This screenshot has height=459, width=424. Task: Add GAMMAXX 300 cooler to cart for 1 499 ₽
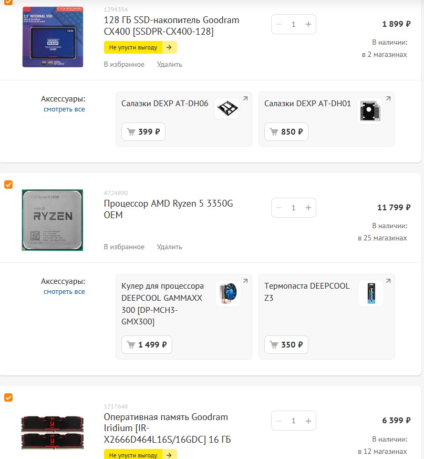pyautogui.click(x=147, y=344)
